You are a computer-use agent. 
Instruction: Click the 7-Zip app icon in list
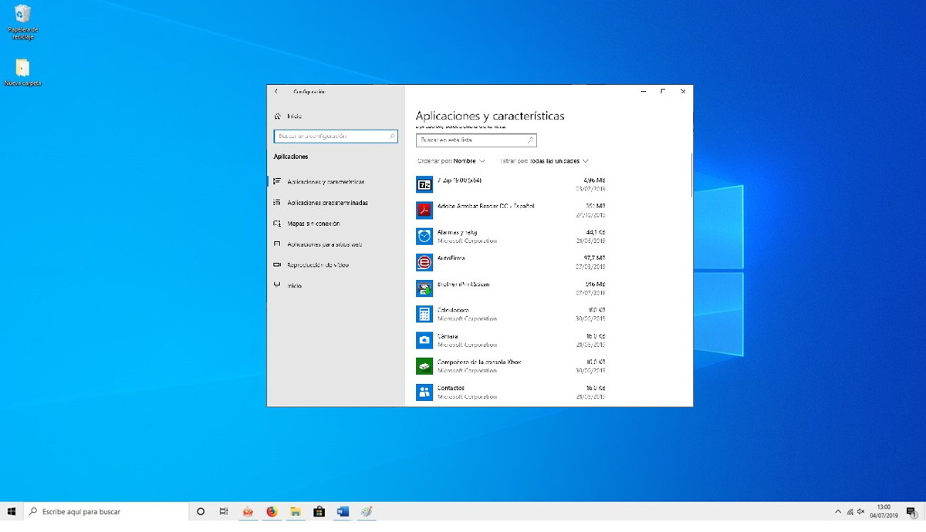pyautogui.click(x=424, y=184)
